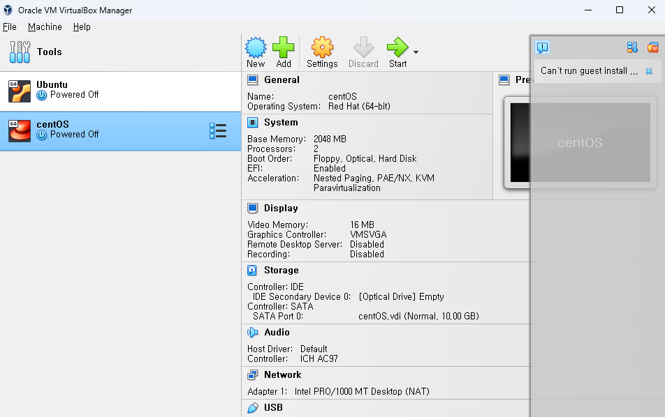
Task: Click the USB plug icon
Action: [253, 408]
